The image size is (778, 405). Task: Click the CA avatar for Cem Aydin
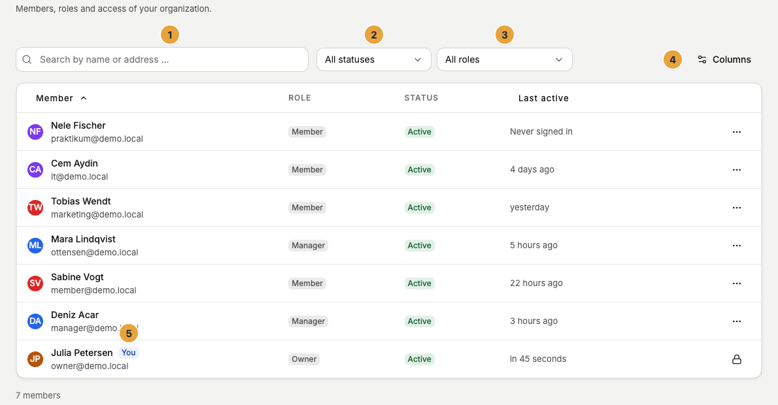35,170
